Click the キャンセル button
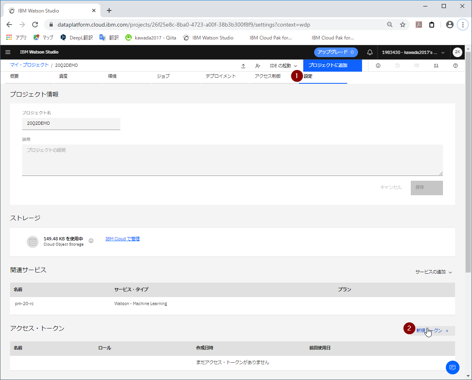Image resolution: width=472 pixels, height=380 pixels. point(391,188)
